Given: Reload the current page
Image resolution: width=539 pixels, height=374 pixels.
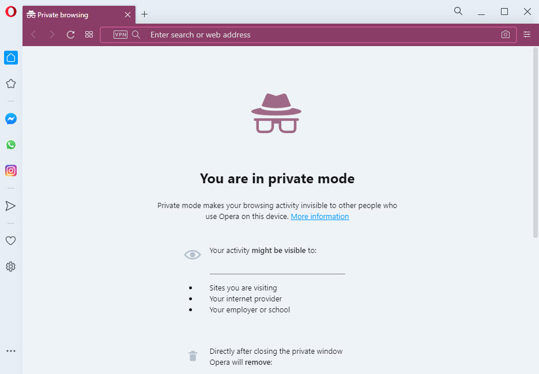Looking at the screenshot, I should click(71, 35).
